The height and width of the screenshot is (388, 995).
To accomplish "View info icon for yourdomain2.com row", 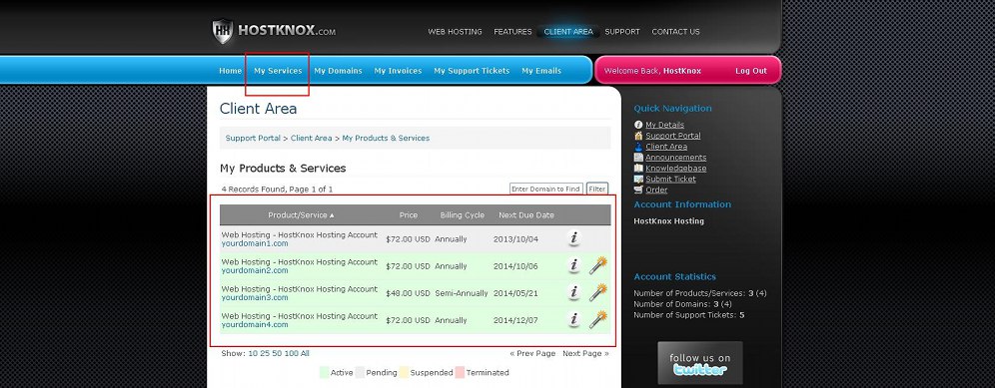I will tap(573, 265).
